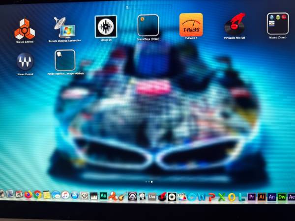Open the Calendar app in Dock

(19, 194)
